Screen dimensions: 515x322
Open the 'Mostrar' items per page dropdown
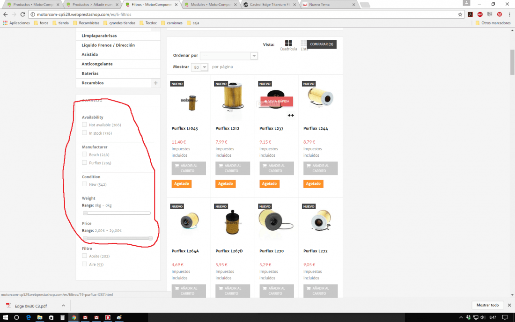pyautogui.click(x=199, y=67)
